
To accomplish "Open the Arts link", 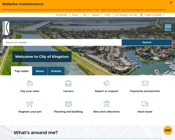I will pos(85,15).
